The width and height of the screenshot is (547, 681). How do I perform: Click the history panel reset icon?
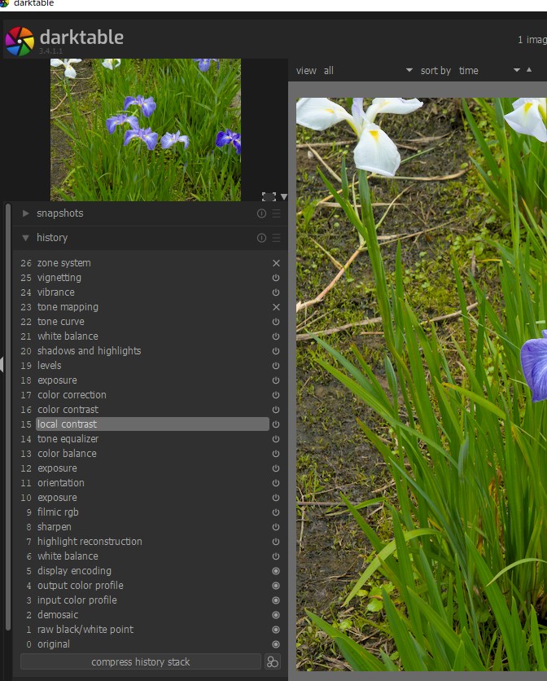261,238
